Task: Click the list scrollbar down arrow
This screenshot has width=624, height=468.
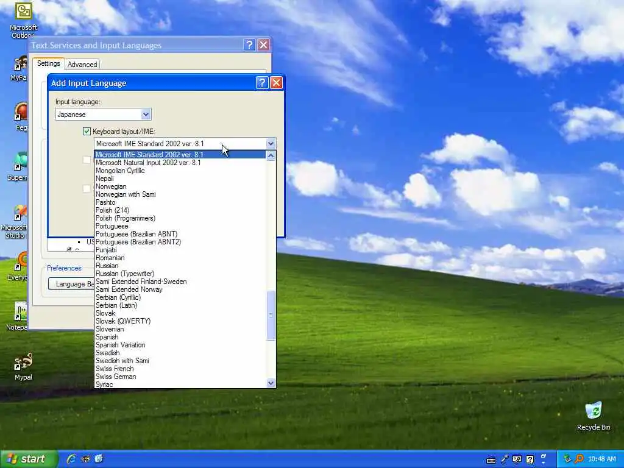Action: click(x=271, y=383)
